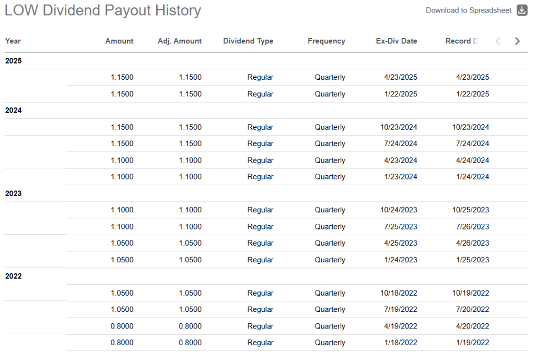This screenshot has width=535, height=352.
Task: Select the 2025 year group row
Action: pos(266,61)
